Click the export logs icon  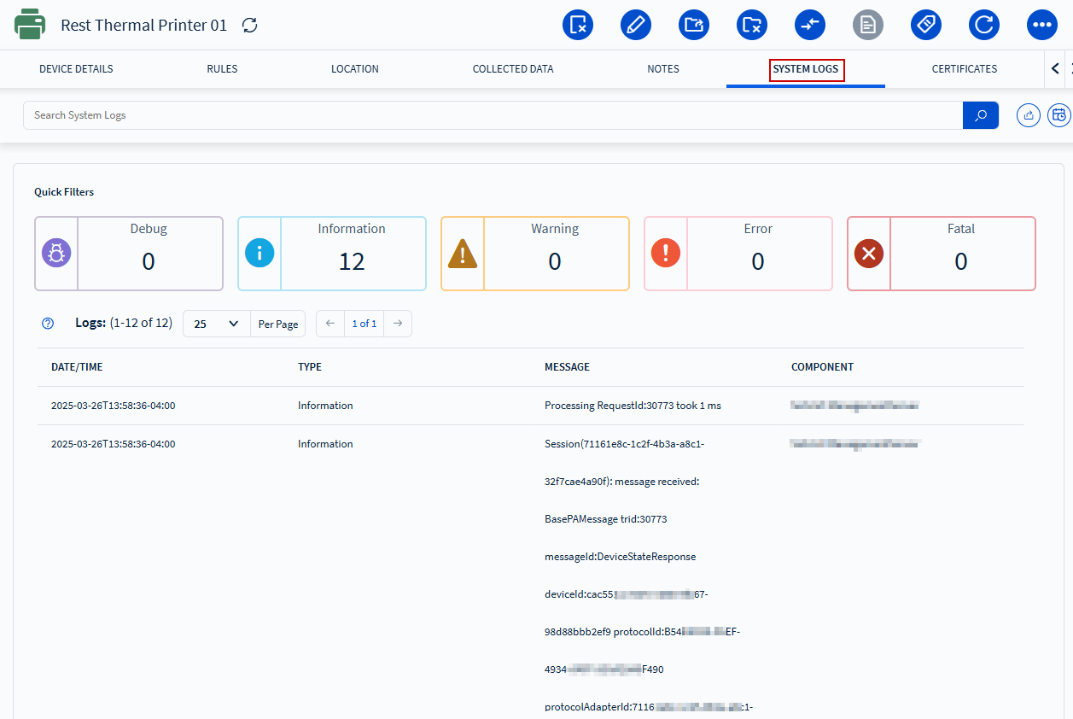(x=1029, y=115)
